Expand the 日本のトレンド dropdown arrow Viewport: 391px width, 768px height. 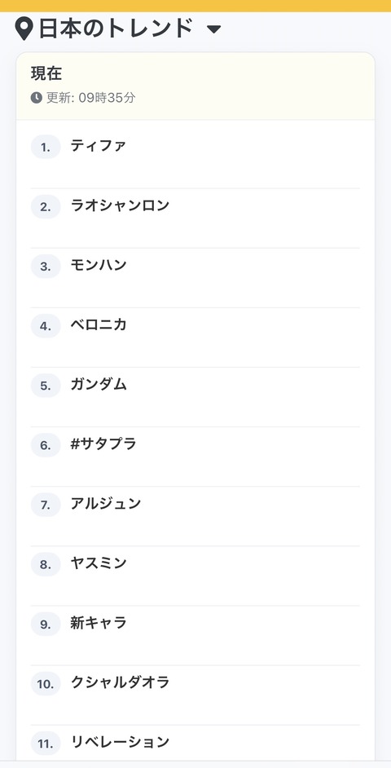pos(214,29)
